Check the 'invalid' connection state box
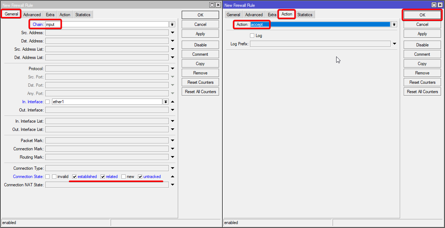Viewport: 445px width, 228px height. (x=54, y=177)
